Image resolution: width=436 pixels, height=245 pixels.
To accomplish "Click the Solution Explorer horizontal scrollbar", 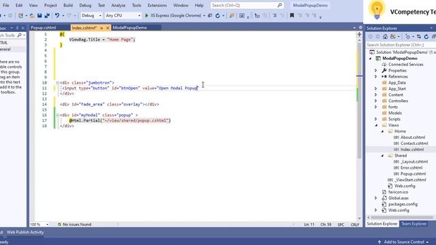I will point(402,218).
